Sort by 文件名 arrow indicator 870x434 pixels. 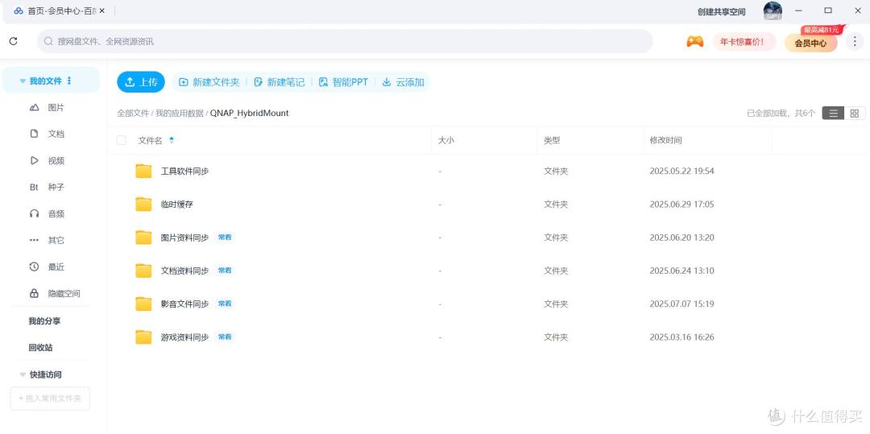(x=172, y=140)
